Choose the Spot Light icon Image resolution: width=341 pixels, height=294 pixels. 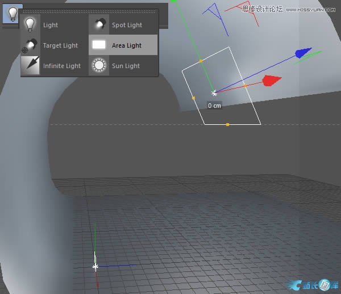coord(100,24)
